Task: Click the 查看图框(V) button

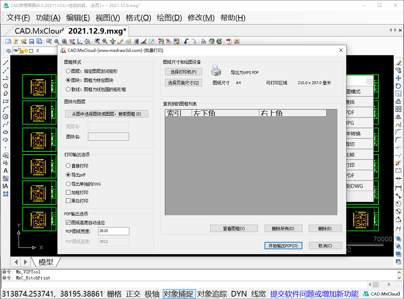Action: (234, 229)
